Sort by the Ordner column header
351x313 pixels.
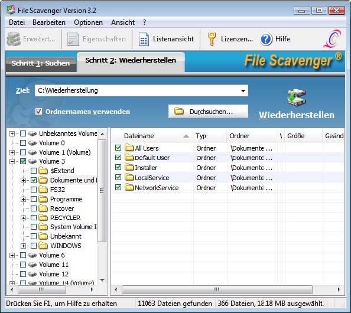pyautogui.click(x=252, y=136)
